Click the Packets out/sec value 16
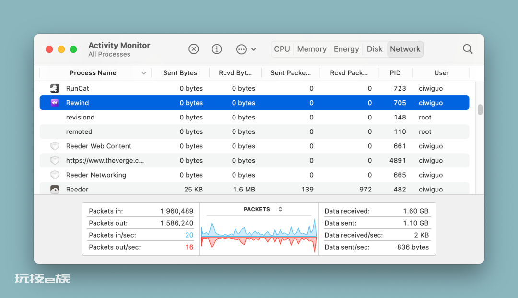The image size is (518, 298). (189, 247)
